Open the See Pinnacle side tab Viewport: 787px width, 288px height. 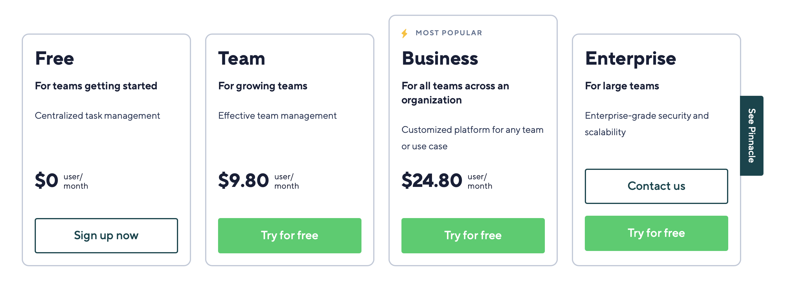pos(751,135)
